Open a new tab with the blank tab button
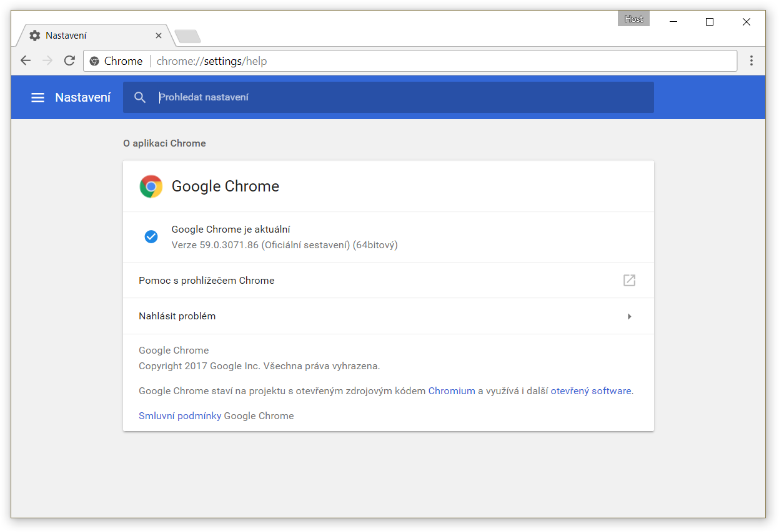 click(x=187, y=36)
